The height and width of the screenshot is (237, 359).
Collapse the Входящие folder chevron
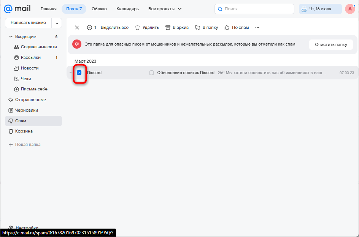point(11,36)
